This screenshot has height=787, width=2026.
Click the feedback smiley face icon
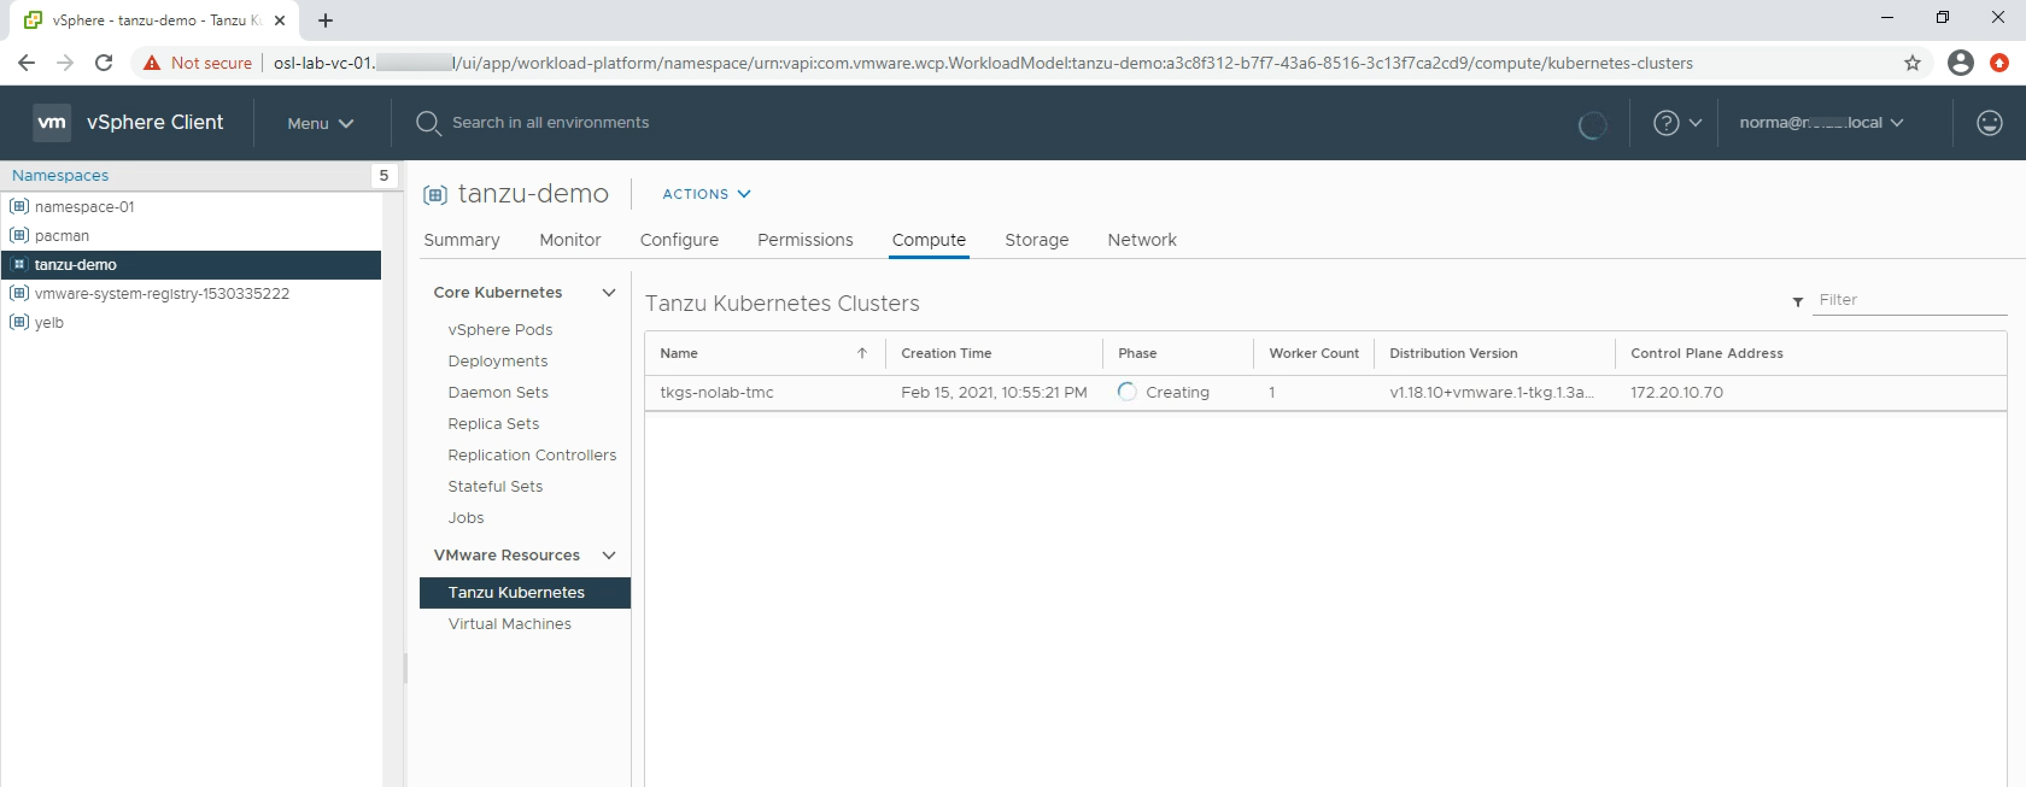click(1989, 123)
